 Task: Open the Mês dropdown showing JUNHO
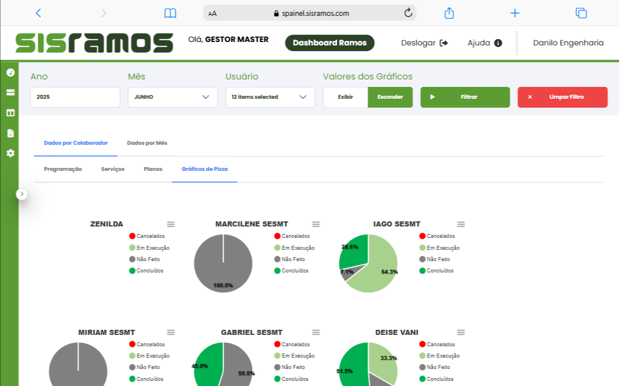pyautogui.click(x=172, y=97)
